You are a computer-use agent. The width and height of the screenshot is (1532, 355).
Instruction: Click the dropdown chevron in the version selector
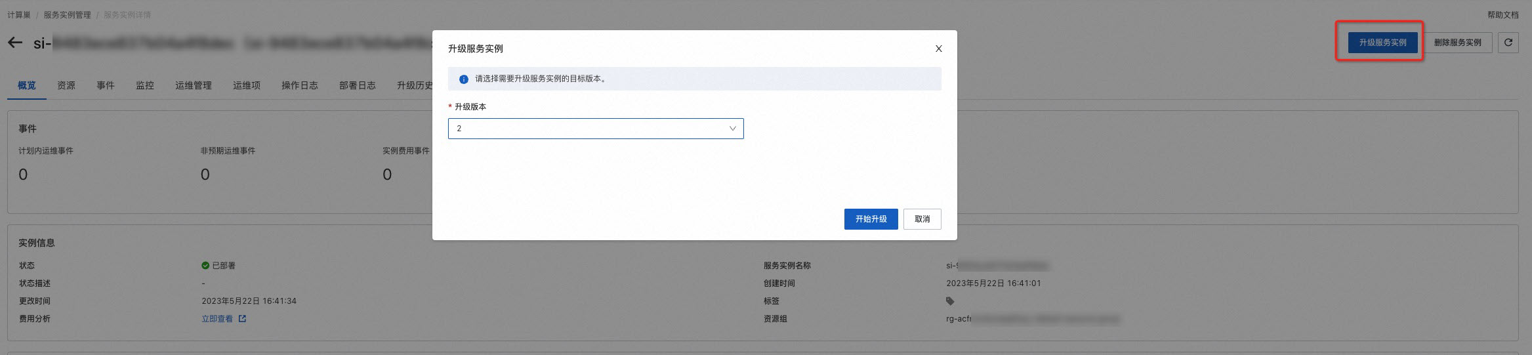tap(733, 129)
